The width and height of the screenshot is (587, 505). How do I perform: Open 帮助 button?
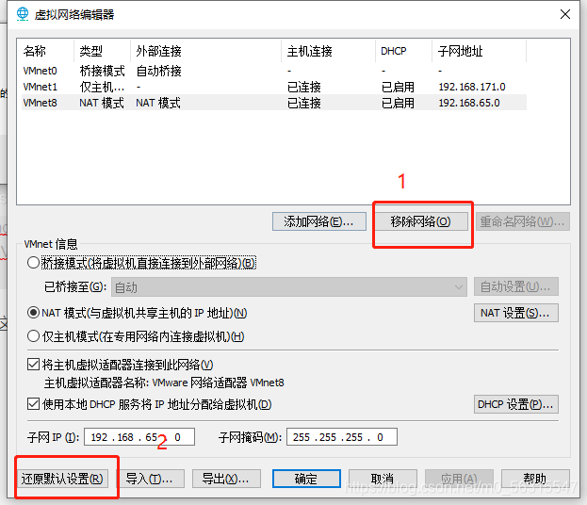(535, 479)
